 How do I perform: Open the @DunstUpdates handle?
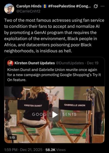70,63
